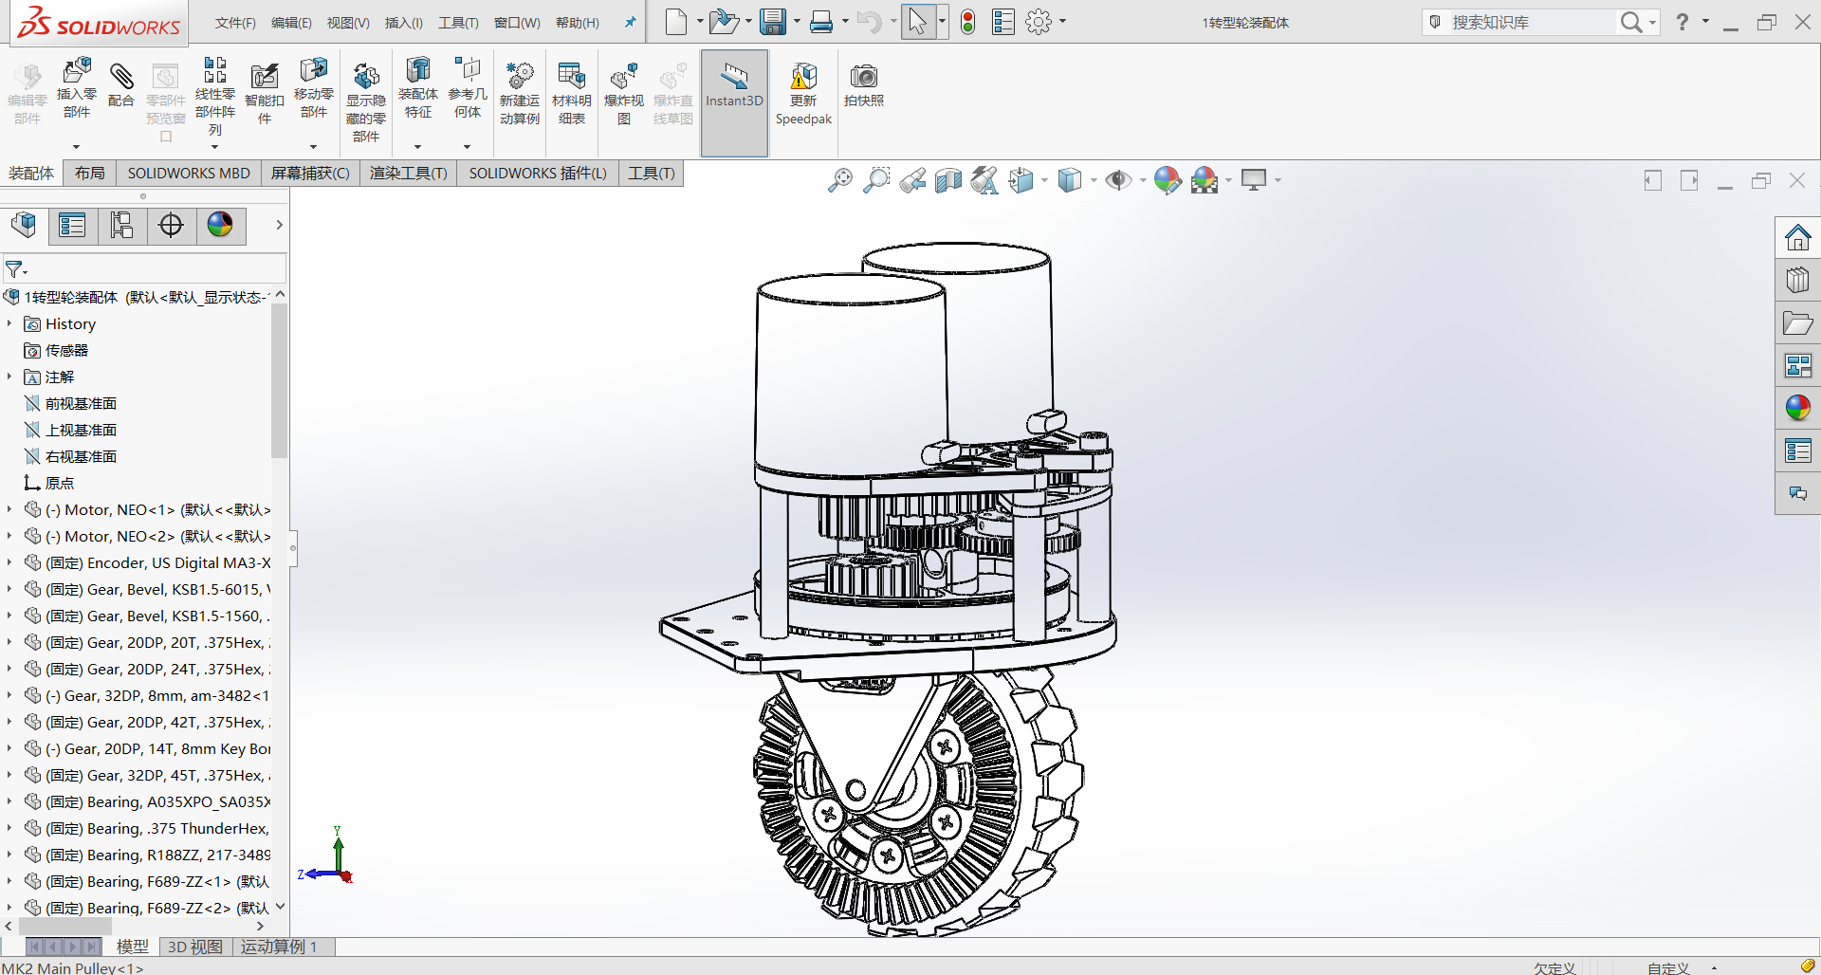Open PropertyManager tab icon

[72, 226]
